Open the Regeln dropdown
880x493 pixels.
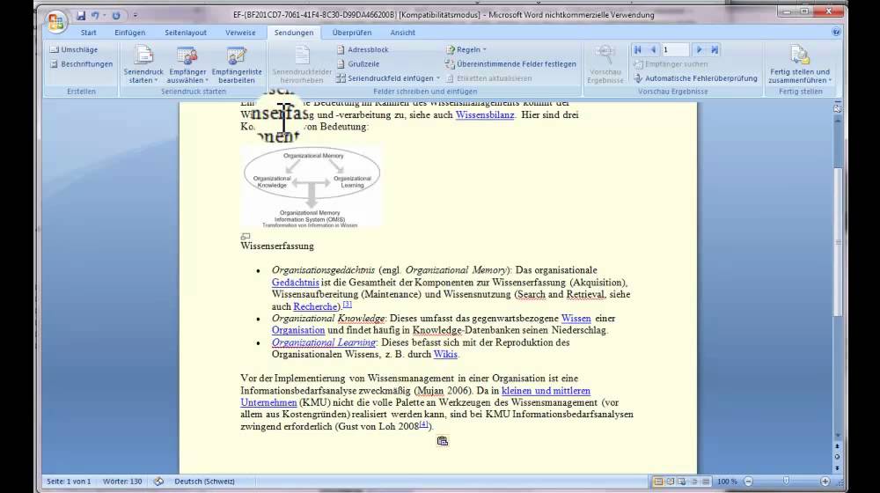(x=466, y=49)
